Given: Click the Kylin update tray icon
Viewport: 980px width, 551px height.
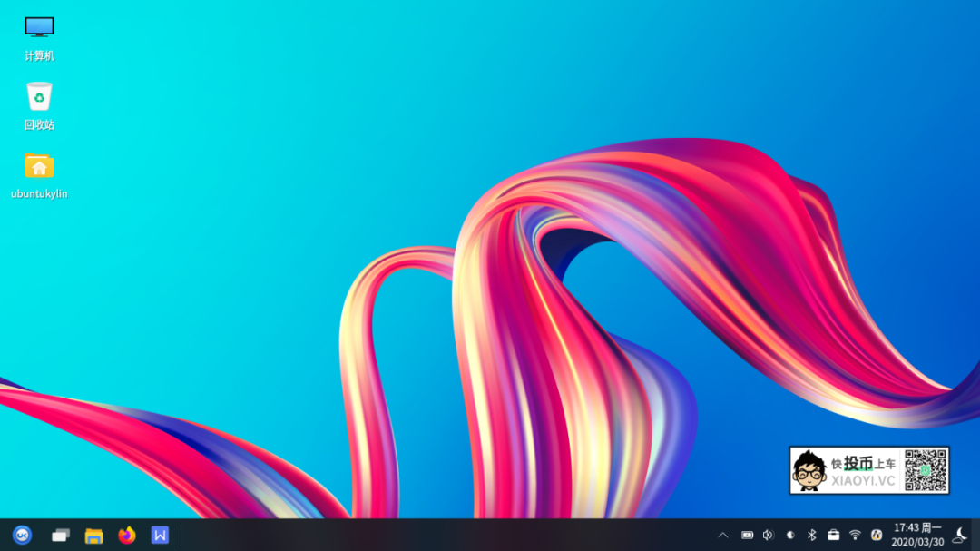Looking at the screenshot, I should 877,536.
